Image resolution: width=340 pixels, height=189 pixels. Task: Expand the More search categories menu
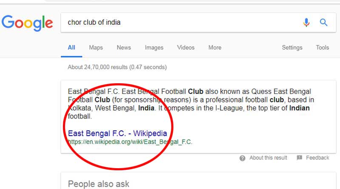215,48
